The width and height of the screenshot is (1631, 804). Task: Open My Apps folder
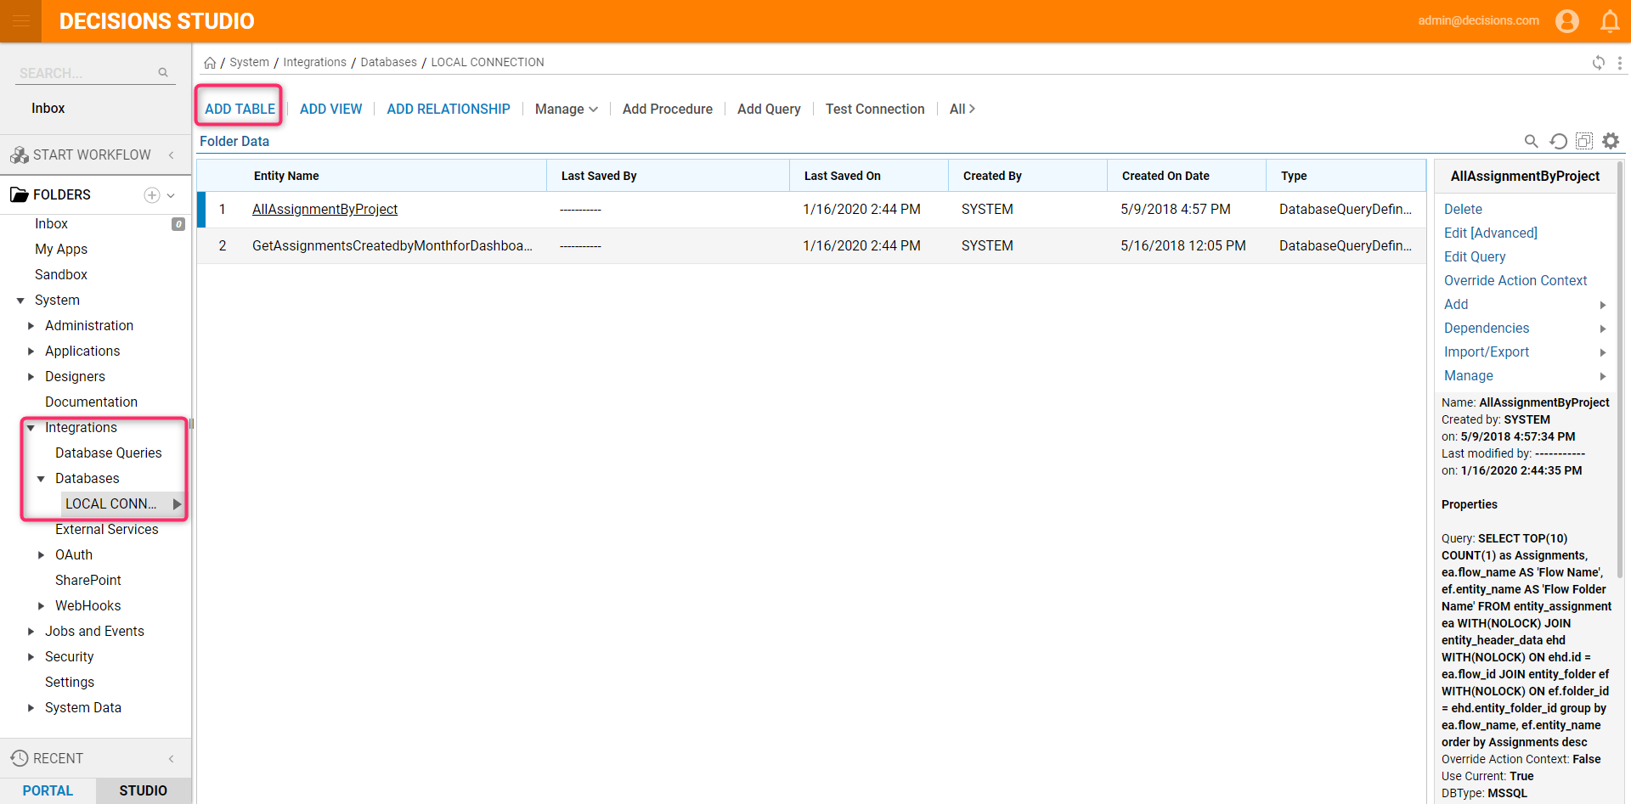click(61, 250)
